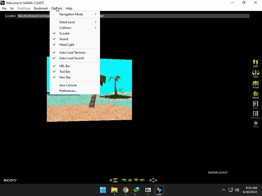This screenshot has width=262, height=196.
Task: Click the move-backward down arrow in navi bar
Action: pyautogui.click(x=136, y=180)
